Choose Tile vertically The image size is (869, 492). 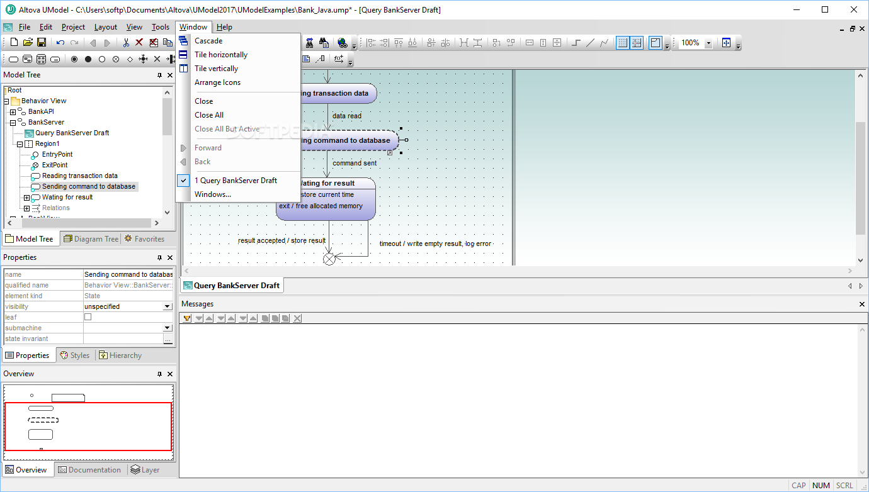(x=238, y=69)
